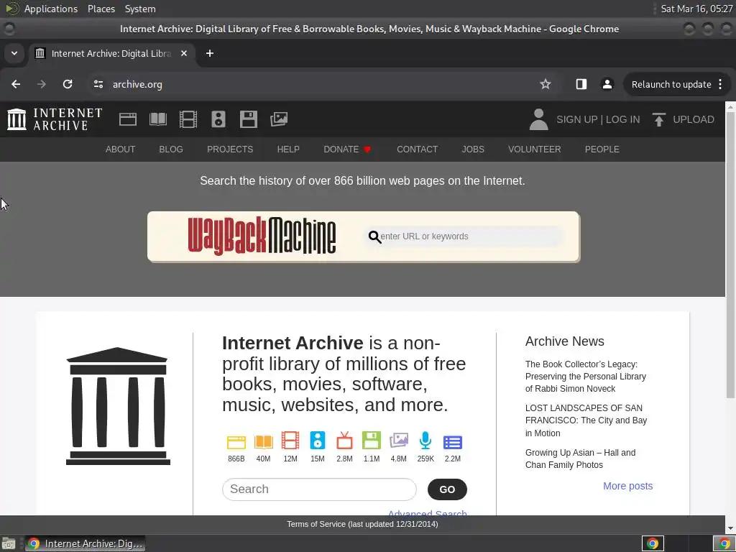Screen dimensions: 736x552
Task: Open the Web (Wayback) icon in the top navigation
Action: pyautogui.click(x=128, y=119)
